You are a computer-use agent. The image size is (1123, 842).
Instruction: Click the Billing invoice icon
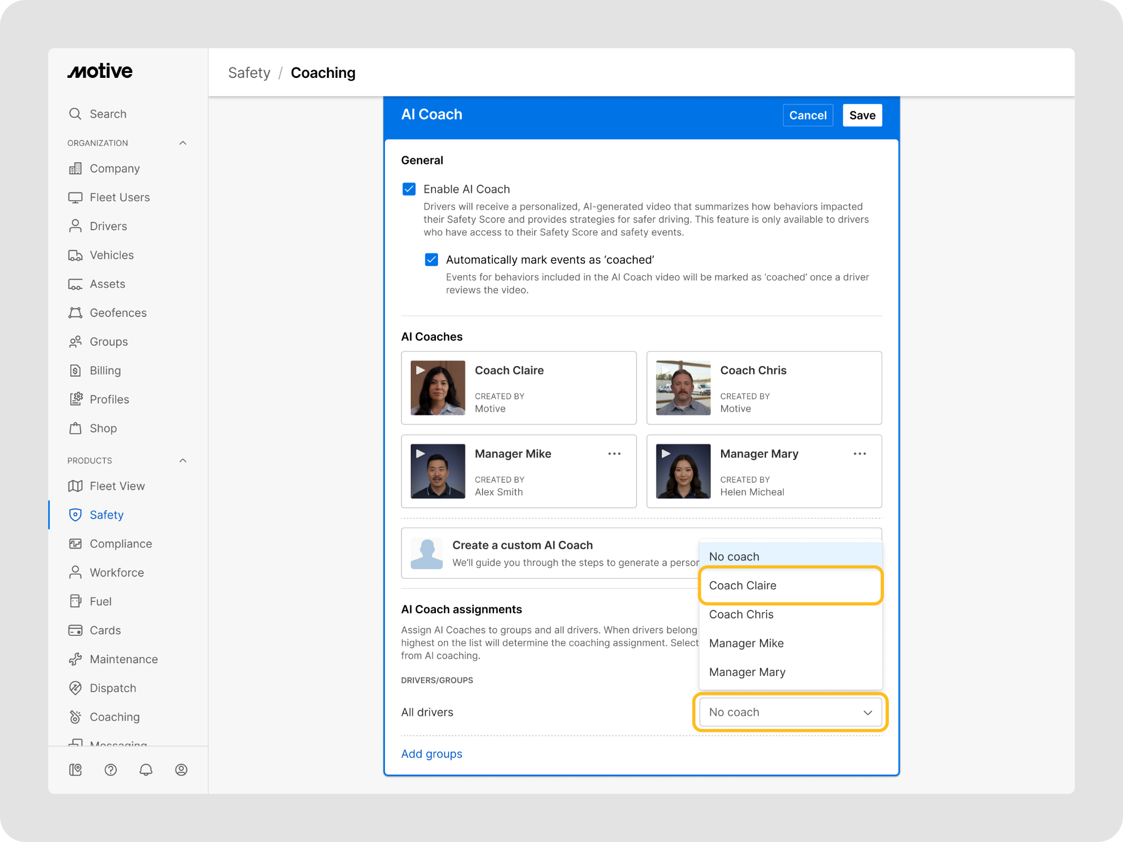click(x=75, y=371)
